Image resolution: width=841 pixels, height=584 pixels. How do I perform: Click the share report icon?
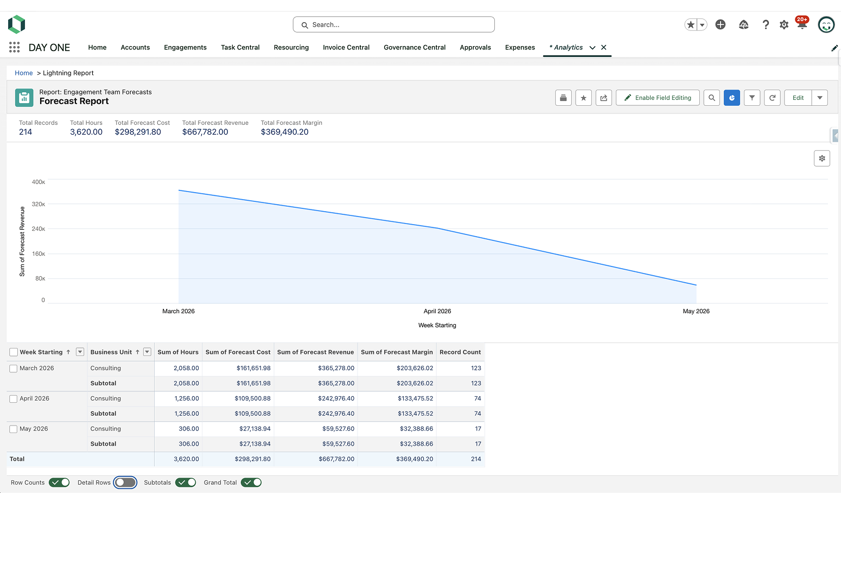click(x=604, y=98)
